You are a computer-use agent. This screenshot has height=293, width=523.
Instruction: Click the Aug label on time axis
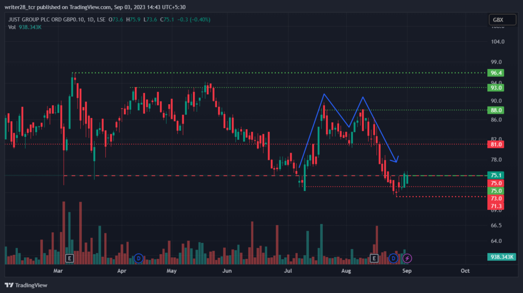click(x=346, y=271)
